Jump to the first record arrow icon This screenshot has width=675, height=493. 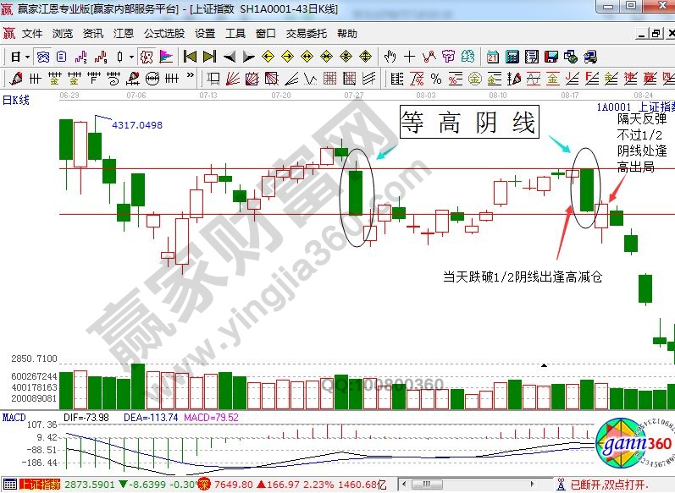pyautogui.click(x=189, y=57)
